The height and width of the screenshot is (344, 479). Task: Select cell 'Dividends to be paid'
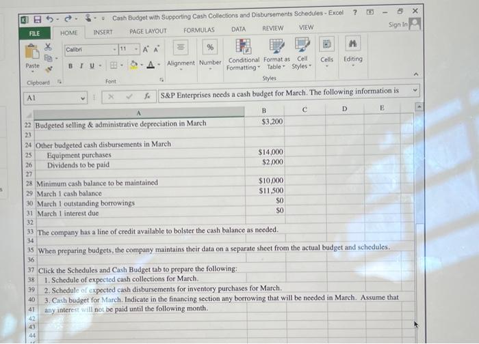tap(140, 165)
